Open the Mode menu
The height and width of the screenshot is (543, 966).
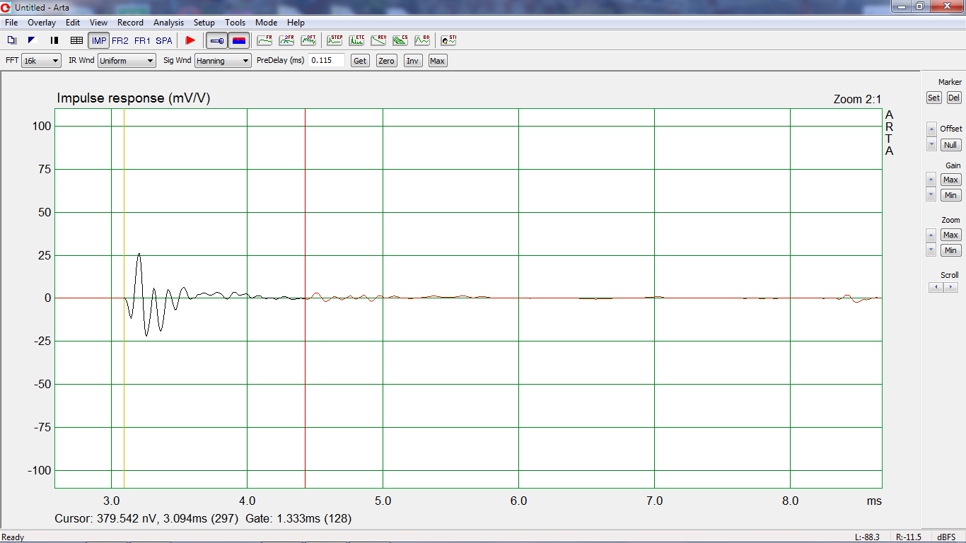[267, 23]
